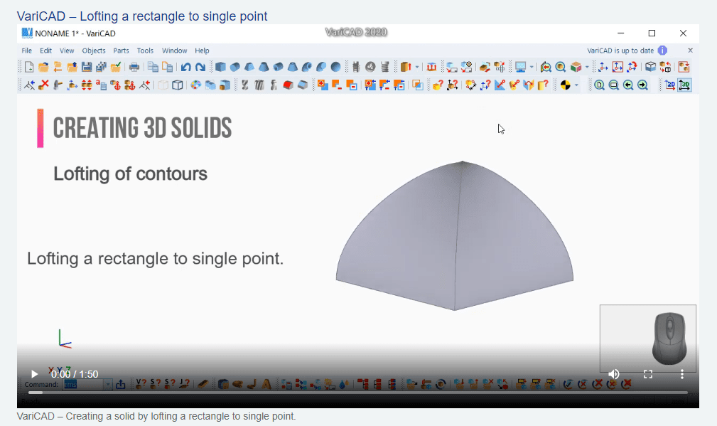717x426 pixels.
Task: Seek along the video progress bar
Action: 358,393
